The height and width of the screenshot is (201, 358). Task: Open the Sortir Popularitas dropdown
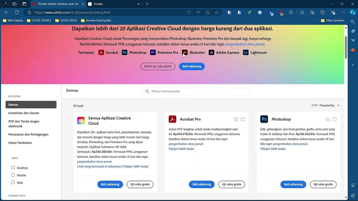click(329, 105)
